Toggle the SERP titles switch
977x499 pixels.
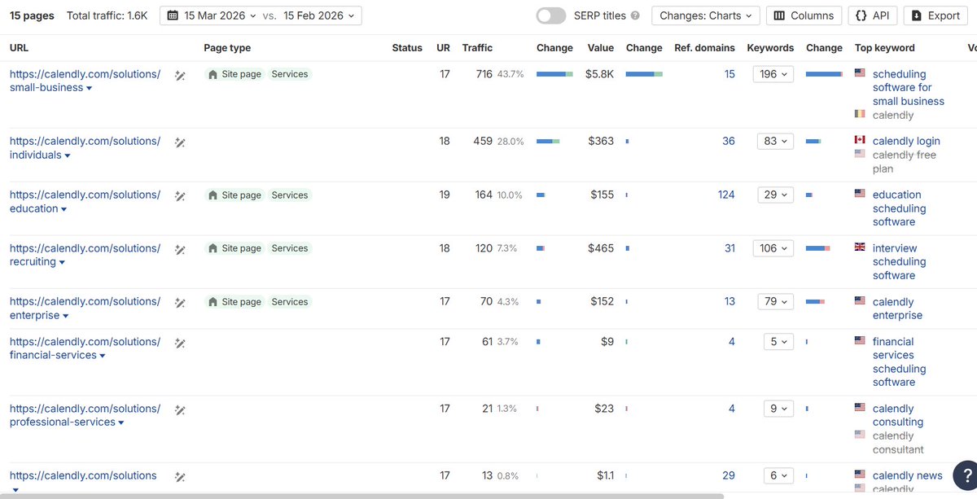coord(551,15)
